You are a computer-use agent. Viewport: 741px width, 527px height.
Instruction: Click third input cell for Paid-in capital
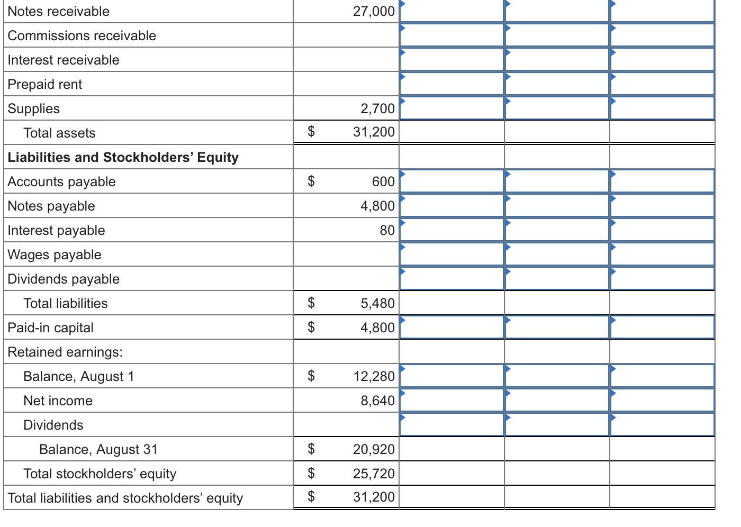(x=662, y=327)
